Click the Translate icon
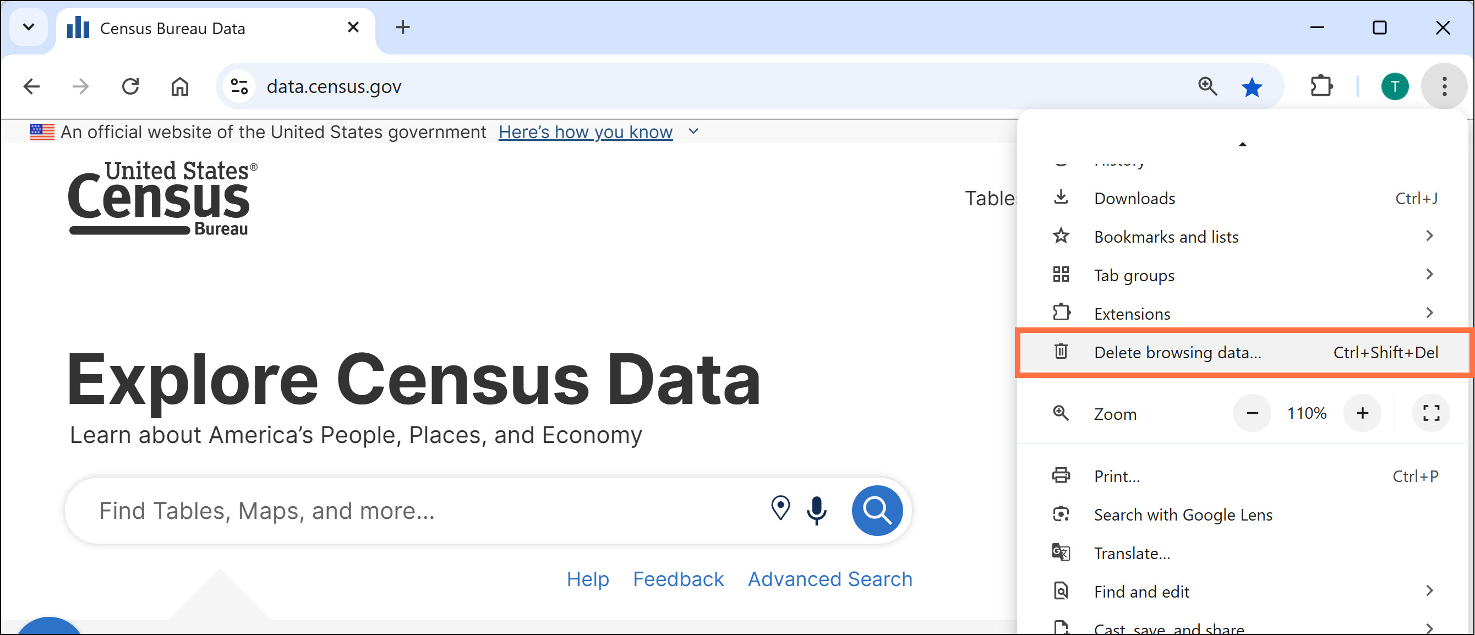 tap(1061, 552)
